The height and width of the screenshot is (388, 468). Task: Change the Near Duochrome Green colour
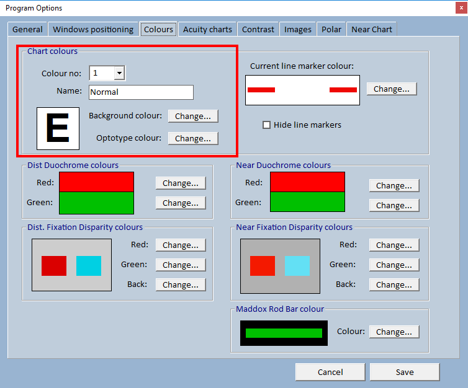click(394, 205)
